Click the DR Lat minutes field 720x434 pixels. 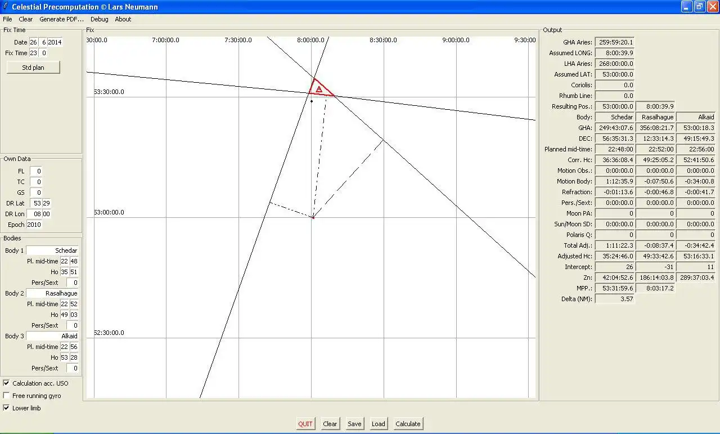tap(47, 203)
